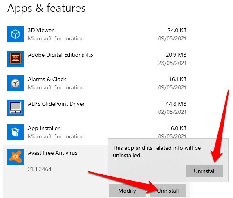Click the Apps & features heading

pos(47,8)
